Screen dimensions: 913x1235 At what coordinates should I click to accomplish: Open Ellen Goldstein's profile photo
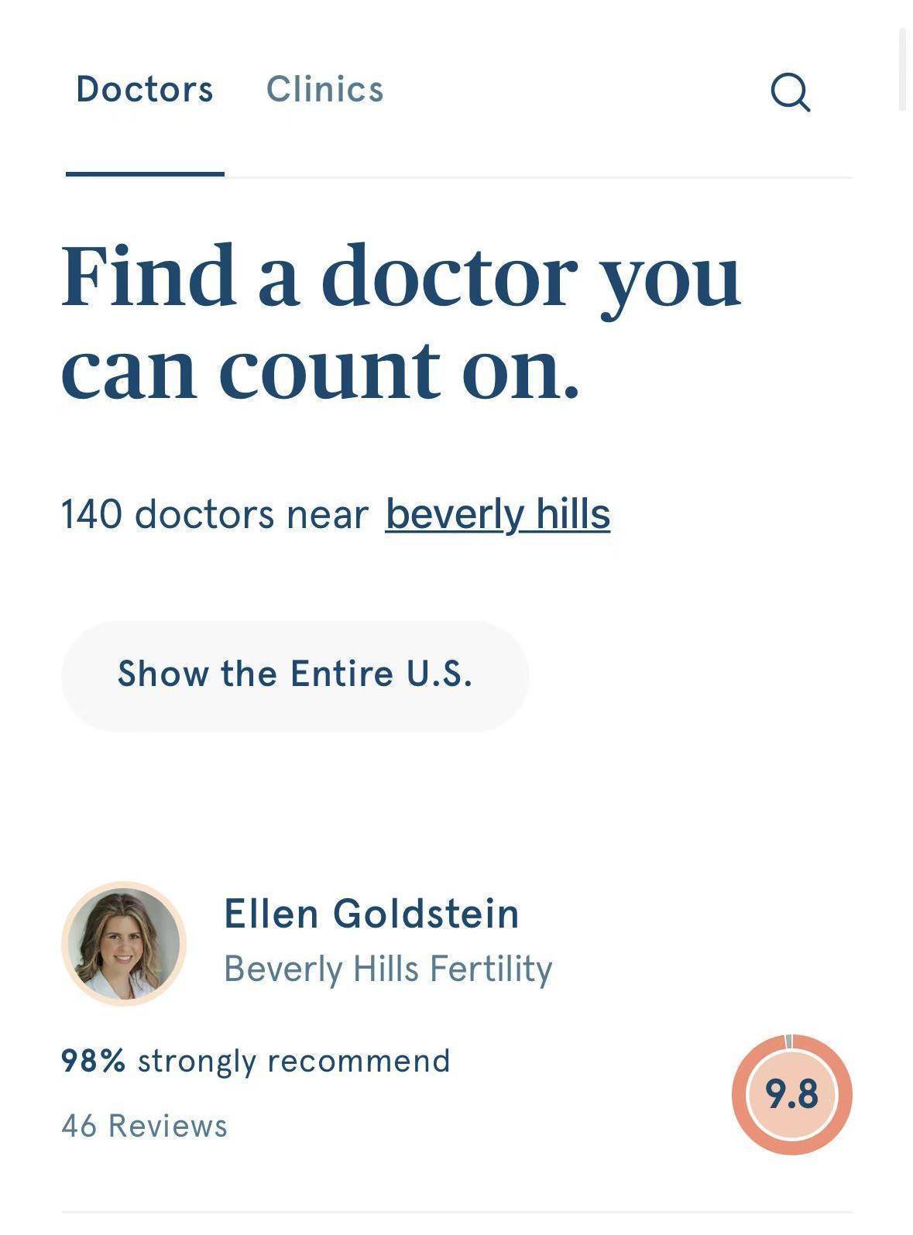[124, 944]
